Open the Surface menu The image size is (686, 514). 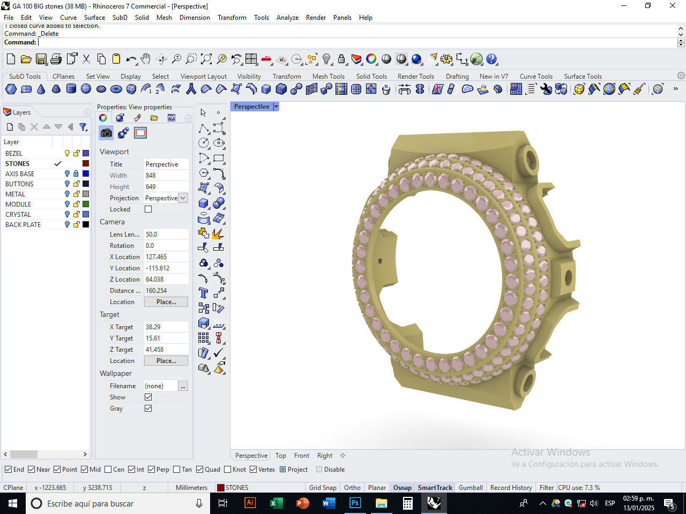94,18
